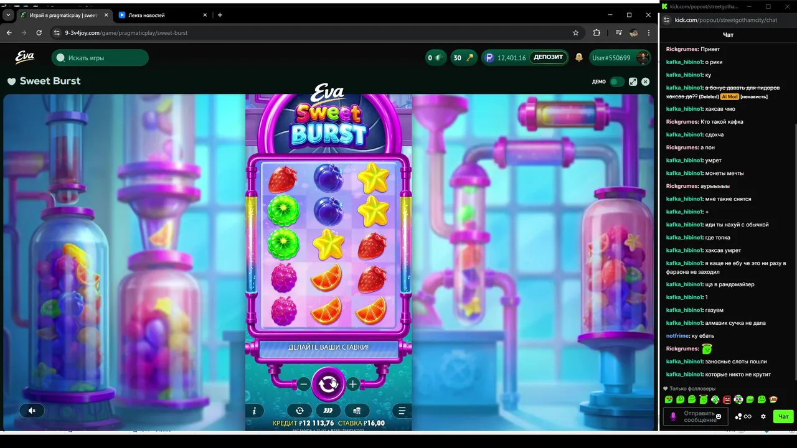The image size is (797, 448).
Task: Click the 'Кто такой кафка' chat message
Action: pyautogui.click(x=722, y=122)
